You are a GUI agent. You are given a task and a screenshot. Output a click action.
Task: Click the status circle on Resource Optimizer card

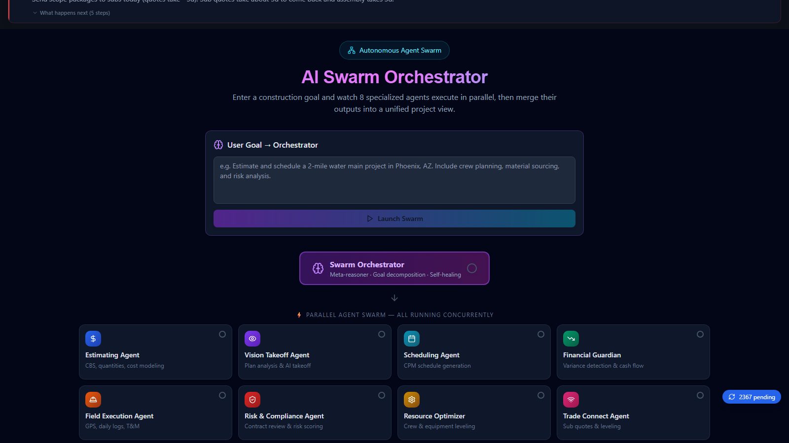[x=541, y=395]
